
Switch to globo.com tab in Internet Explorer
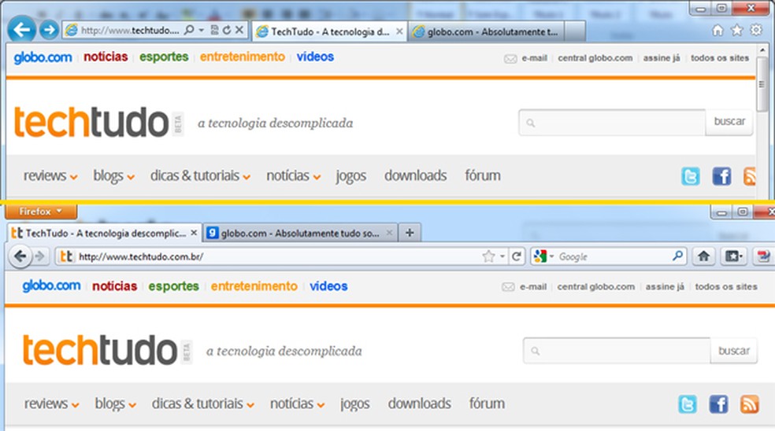[x=487, y=31]
